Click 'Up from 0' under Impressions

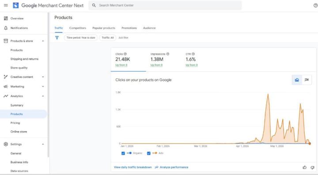tap(156, 65)
